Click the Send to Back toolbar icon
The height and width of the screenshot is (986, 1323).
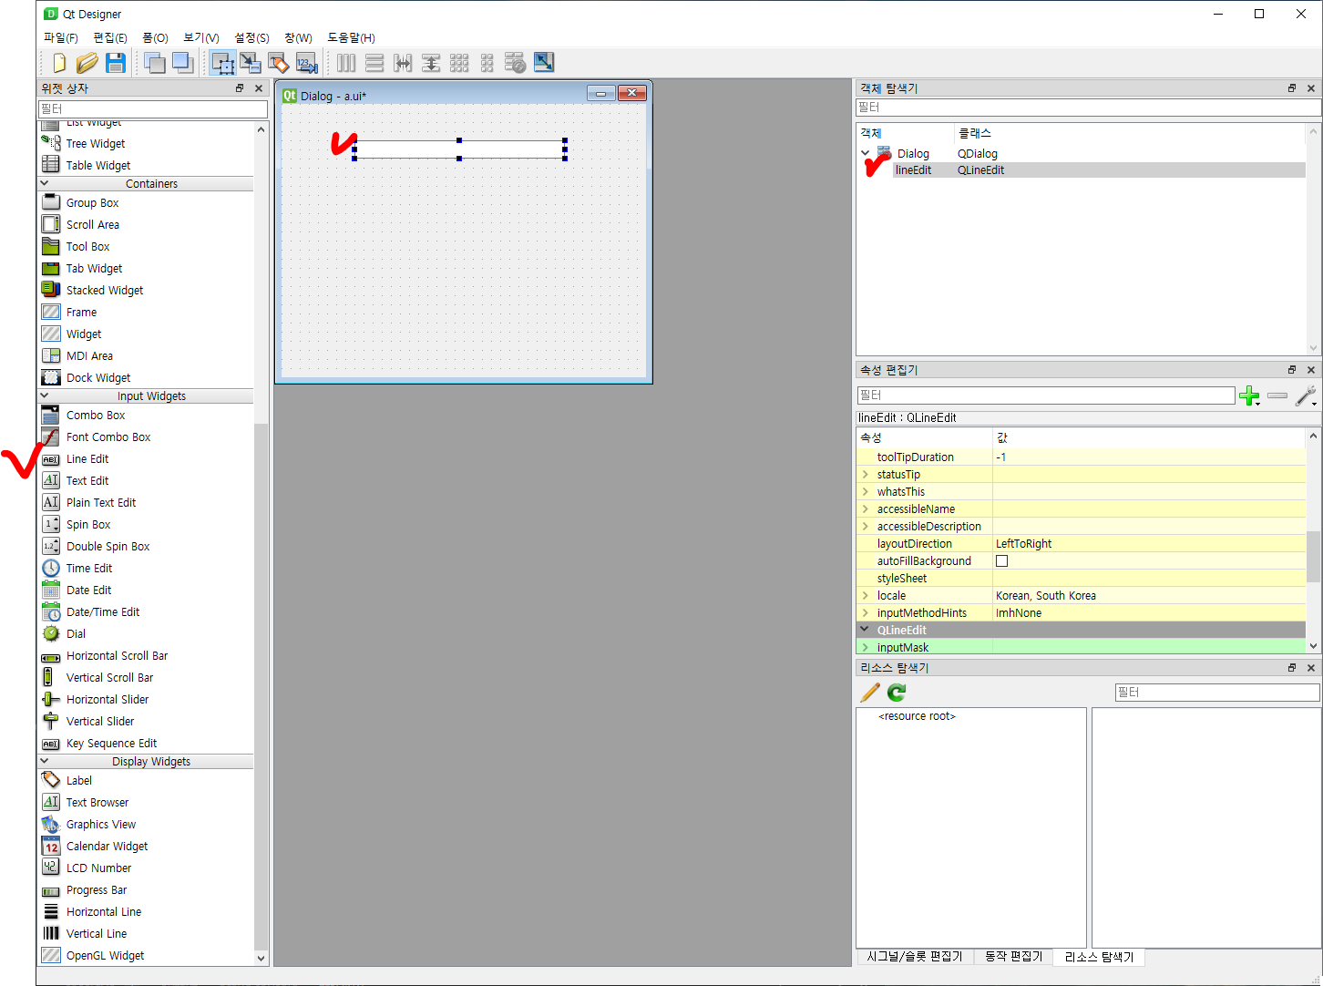click(x=155, y=63)
